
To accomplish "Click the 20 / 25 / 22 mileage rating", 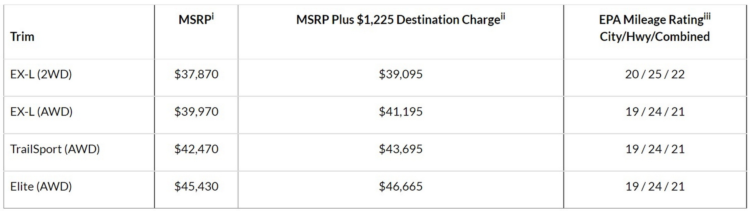I will pyautogui.click(x=655, y=74).
